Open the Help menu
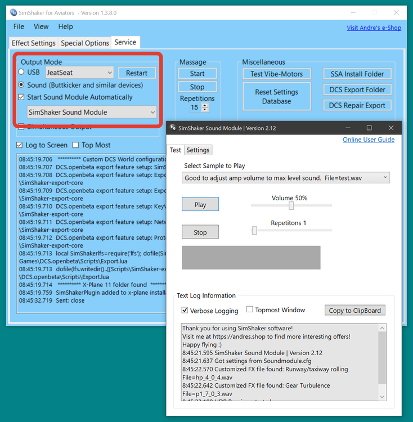The width and height of the screenshot is (413, 422). pyautogui.click(x=65, y=26)
